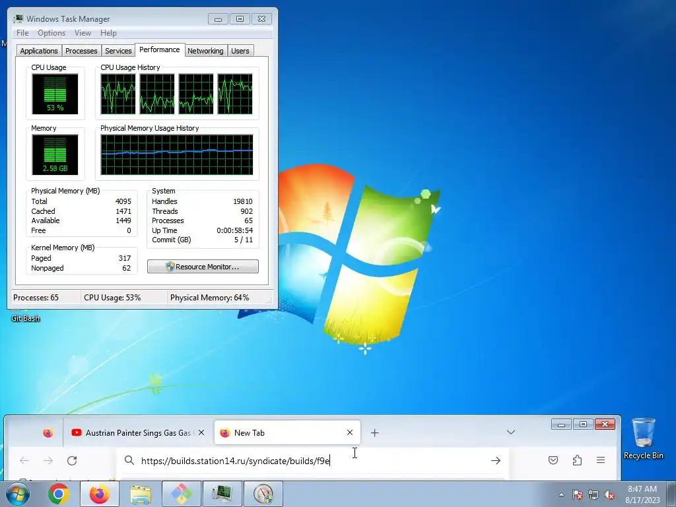Select the New Tab tab in Firefox
The width and height of the screenshot is (676, 507).
tap(287, 432)
